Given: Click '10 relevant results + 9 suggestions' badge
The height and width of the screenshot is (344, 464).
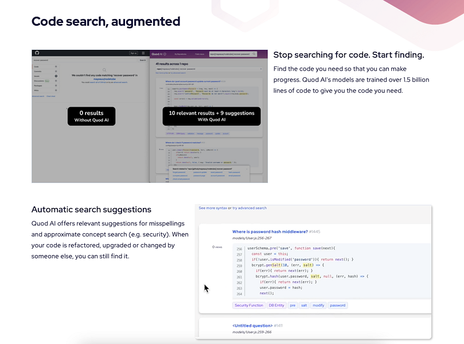Looking at the screenshot, I should pyautogui.click(x=212, y=116).
